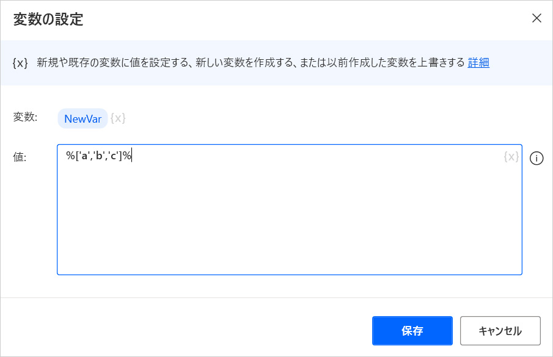Click the info icon right of the value field
Image resolution: width=553 pixels, height=357 pixels.
coord(537,159)
